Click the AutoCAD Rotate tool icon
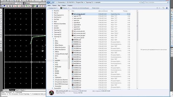 click(x=172, y=23)
